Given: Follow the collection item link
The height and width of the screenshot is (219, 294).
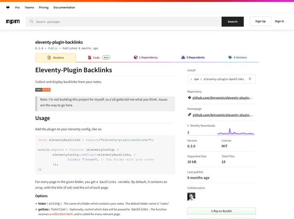Looking at the screenshot, I should point(62,214).
